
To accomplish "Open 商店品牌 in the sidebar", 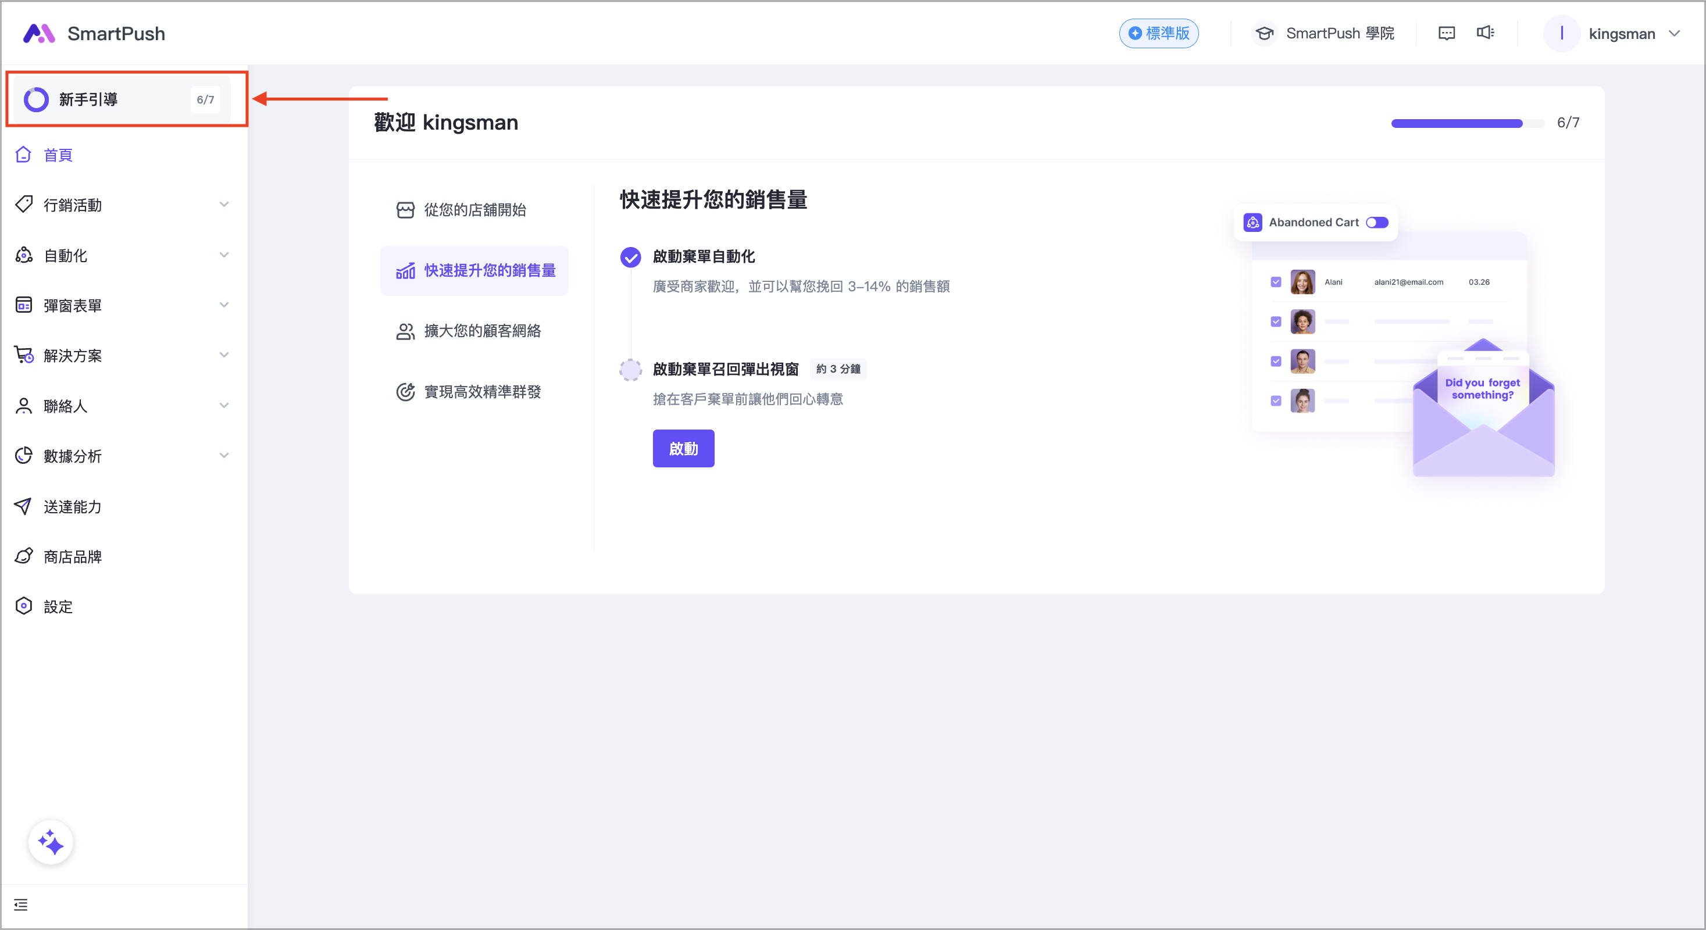I will coord(72,557).
